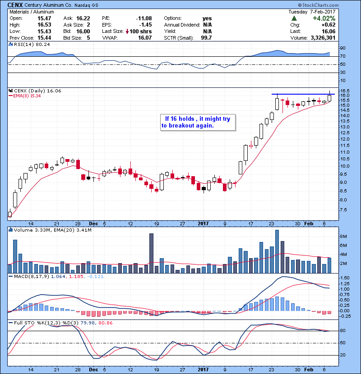
Task: Click the 8M label on the volume axis
Action: [x=343, y=237]
